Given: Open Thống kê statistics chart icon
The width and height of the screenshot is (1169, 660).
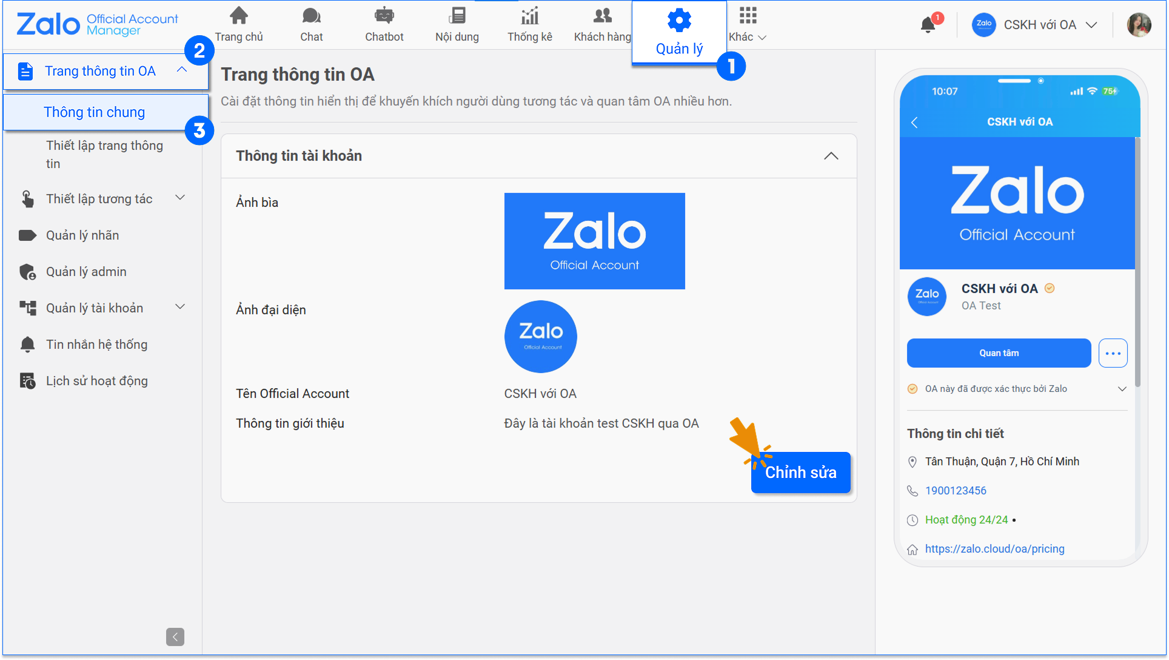Looking at the screenshot, I should click(x=529, y=16).
